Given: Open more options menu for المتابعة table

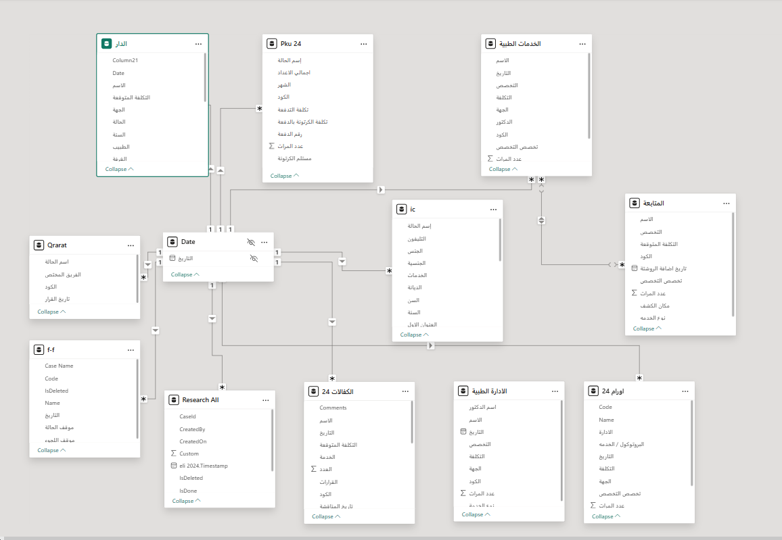Looking at the screenshot, I should pyautogui.click(x=726, y=203).
